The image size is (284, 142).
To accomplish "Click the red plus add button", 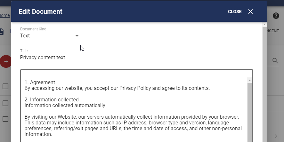I will [6, 61].
